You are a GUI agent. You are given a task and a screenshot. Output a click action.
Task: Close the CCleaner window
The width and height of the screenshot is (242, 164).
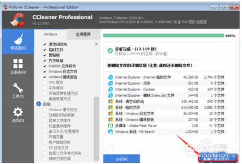[x=234, y=7]
